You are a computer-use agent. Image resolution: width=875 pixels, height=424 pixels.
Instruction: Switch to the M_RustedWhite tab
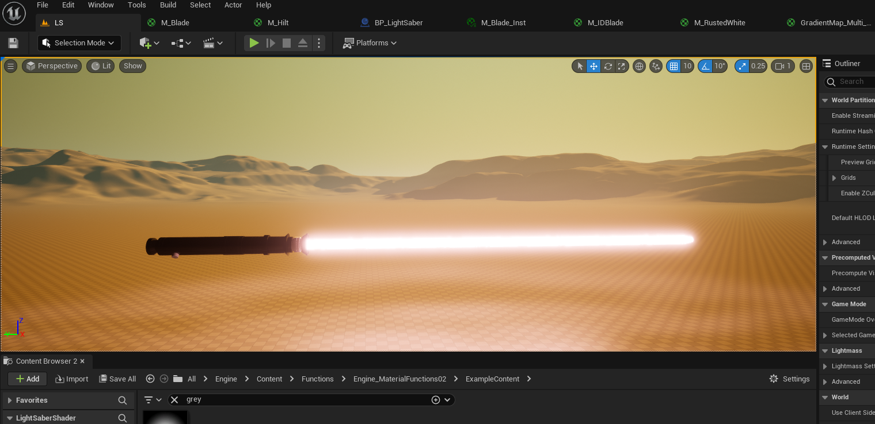point(720,23)
